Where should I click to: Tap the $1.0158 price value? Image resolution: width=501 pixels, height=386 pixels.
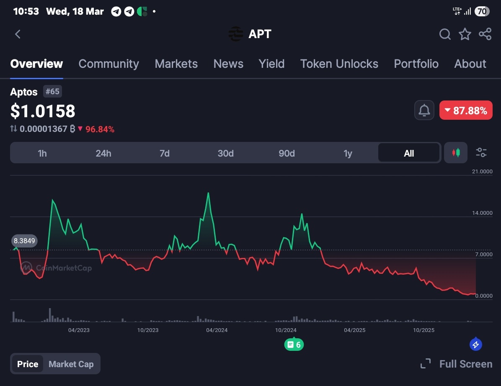click(43, 111)
